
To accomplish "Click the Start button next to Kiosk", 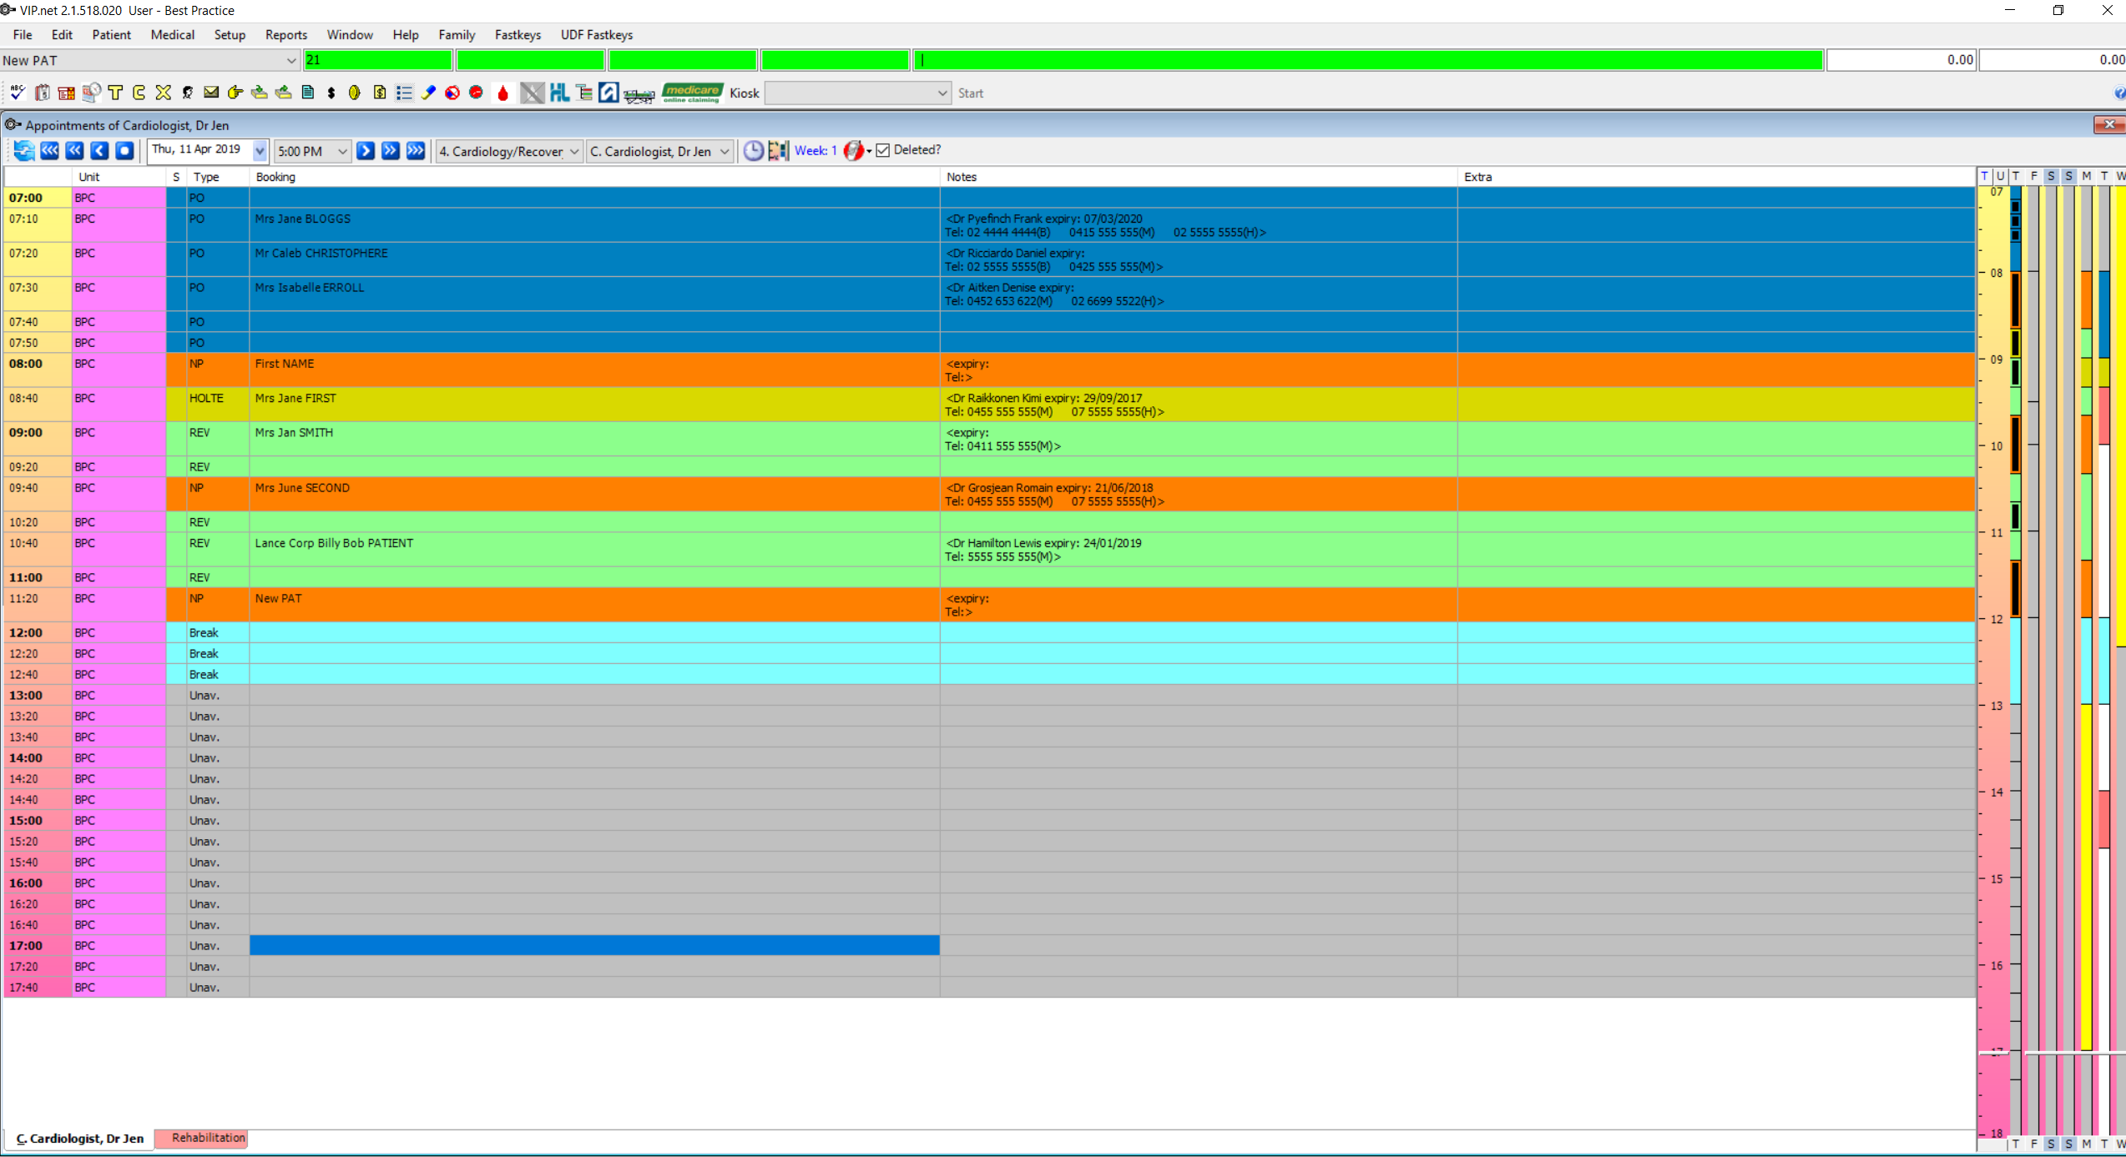I will 970,93.
